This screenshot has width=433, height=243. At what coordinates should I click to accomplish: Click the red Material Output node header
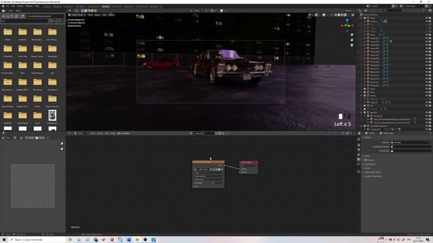pyautogui.click(x=249, y=162)
